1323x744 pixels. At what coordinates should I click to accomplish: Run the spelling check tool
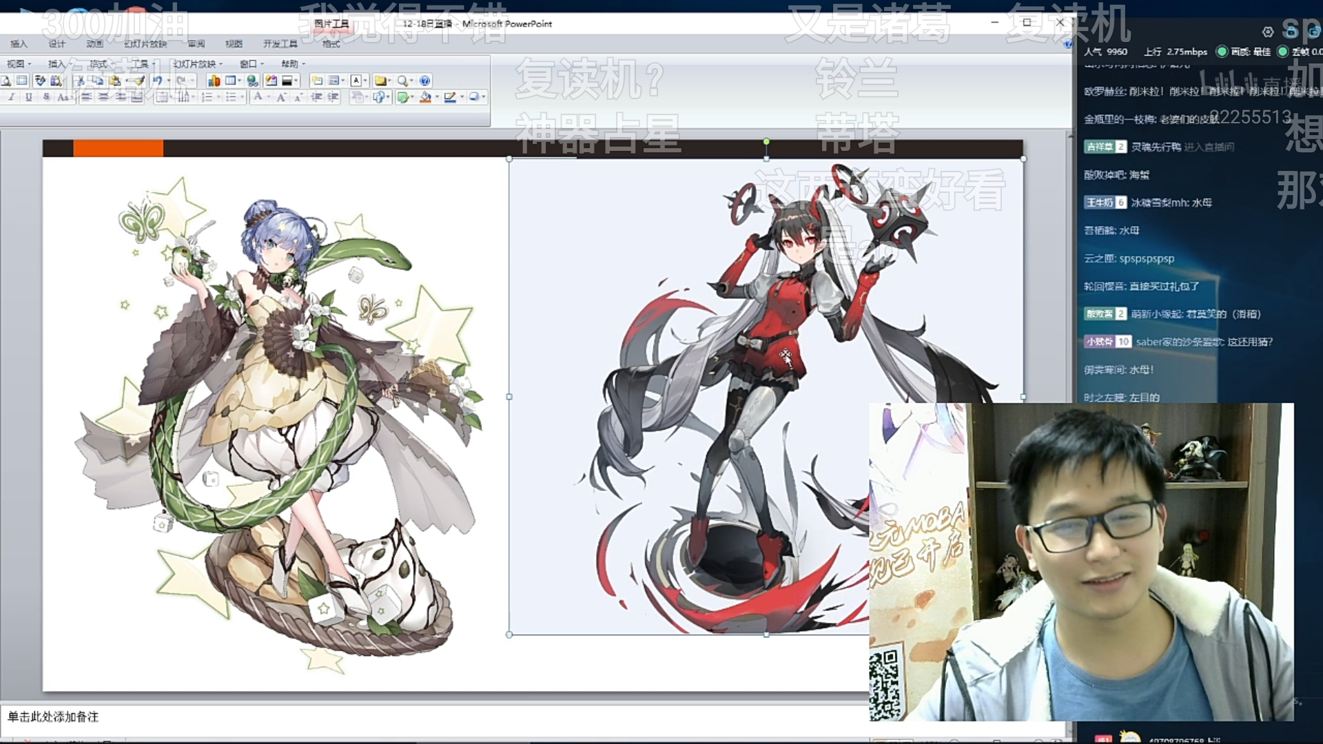(40, 81)
